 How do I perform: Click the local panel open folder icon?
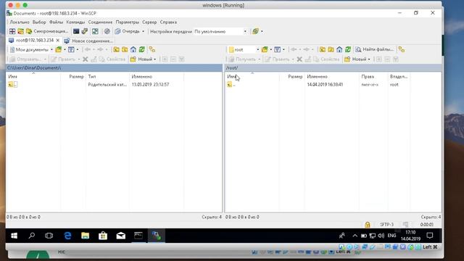click(x=59, y=49)
